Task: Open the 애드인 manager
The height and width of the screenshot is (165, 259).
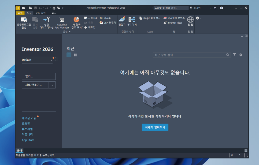Action: point(90,27)
